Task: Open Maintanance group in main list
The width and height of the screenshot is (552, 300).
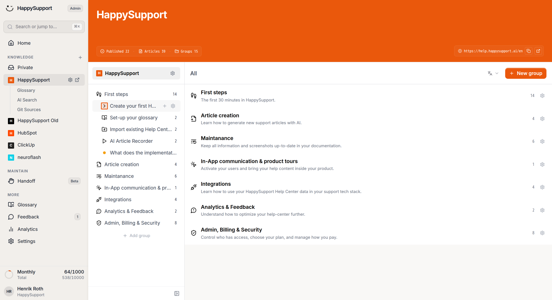Action: [x=368, y=141]
